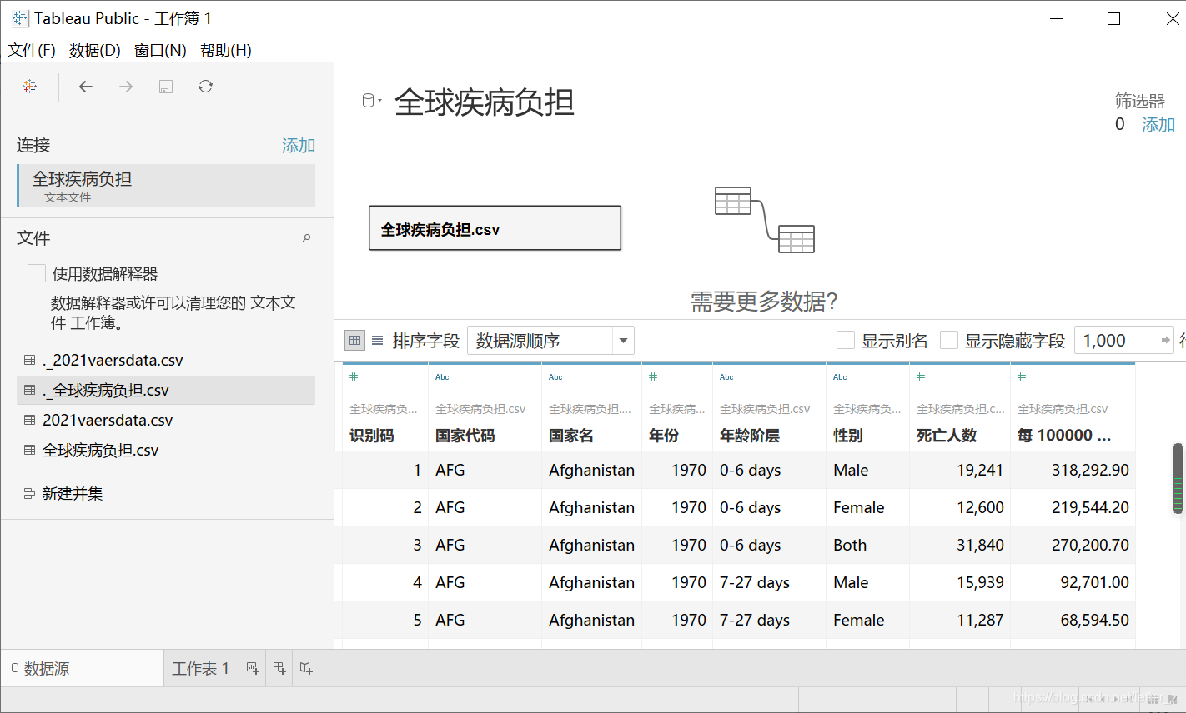Click the number type icon above 识别码
Viewport: 1186px width, 713px height.
point(354,376)
